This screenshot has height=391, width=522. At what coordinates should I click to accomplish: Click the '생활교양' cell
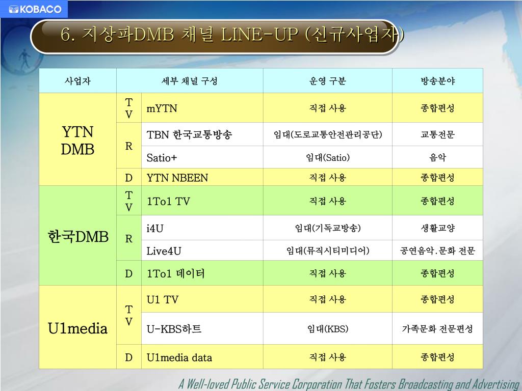click(x=437, y=228)
